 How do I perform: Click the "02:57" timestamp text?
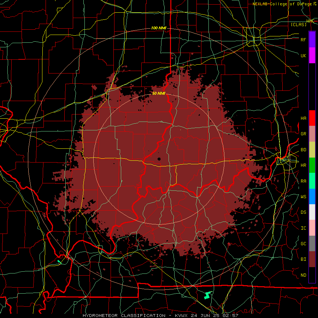click(231, 316)
